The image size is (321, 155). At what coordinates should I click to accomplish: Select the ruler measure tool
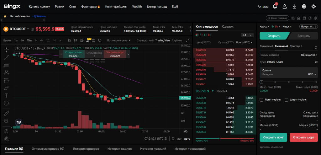[x=6, y=113]
